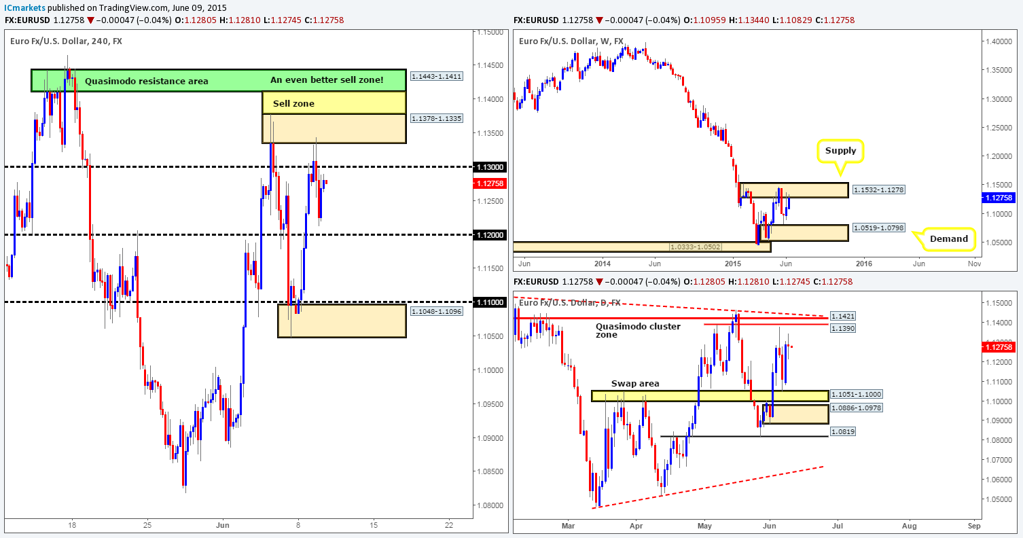Click the Supply callout bubble on weekly chart

coord(840,150)
